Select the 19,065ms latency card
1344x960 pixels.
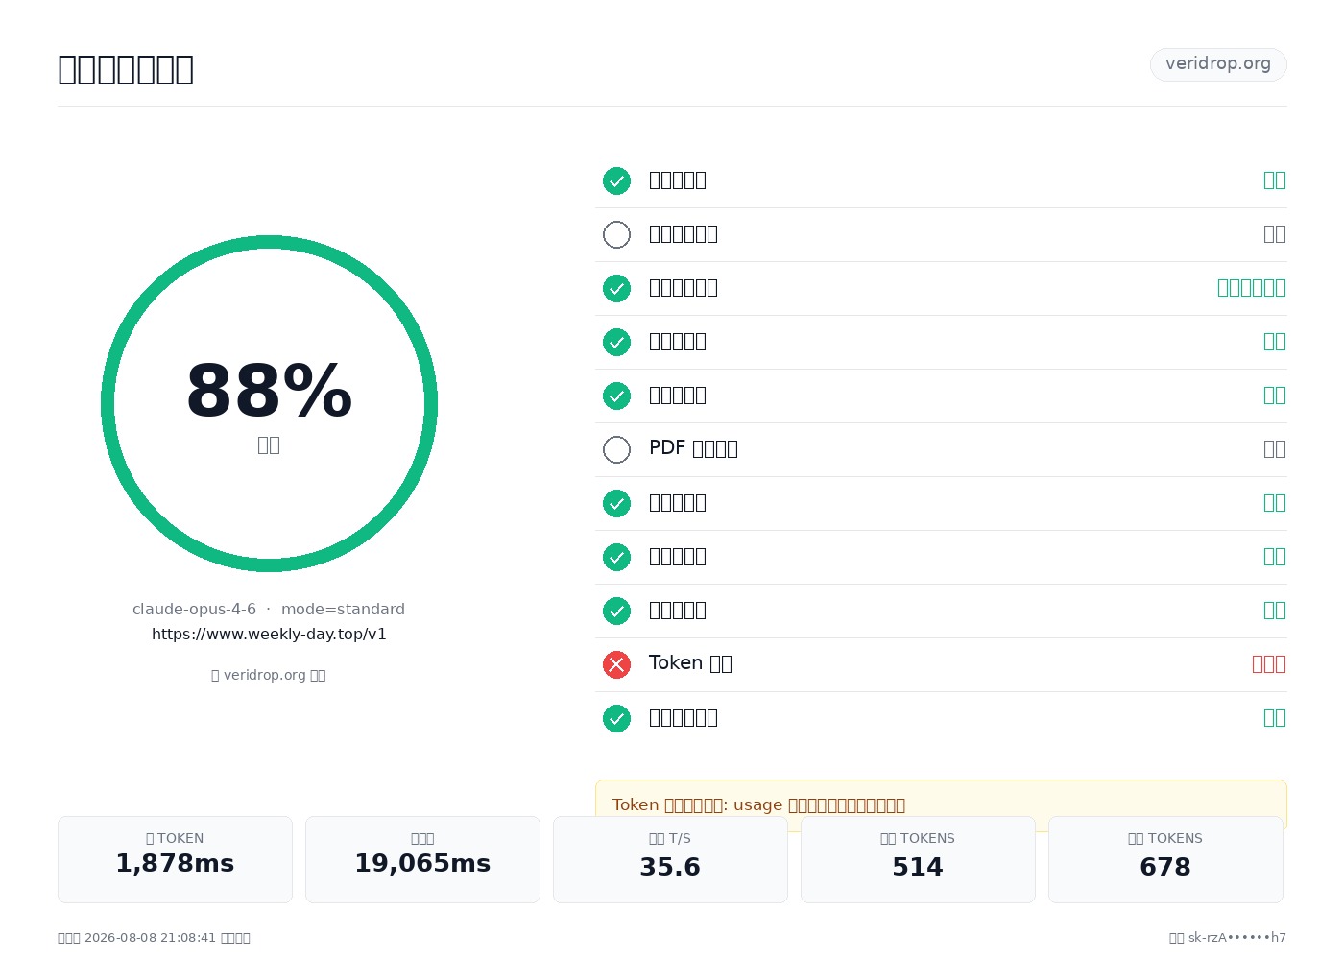tap(422, 859)
